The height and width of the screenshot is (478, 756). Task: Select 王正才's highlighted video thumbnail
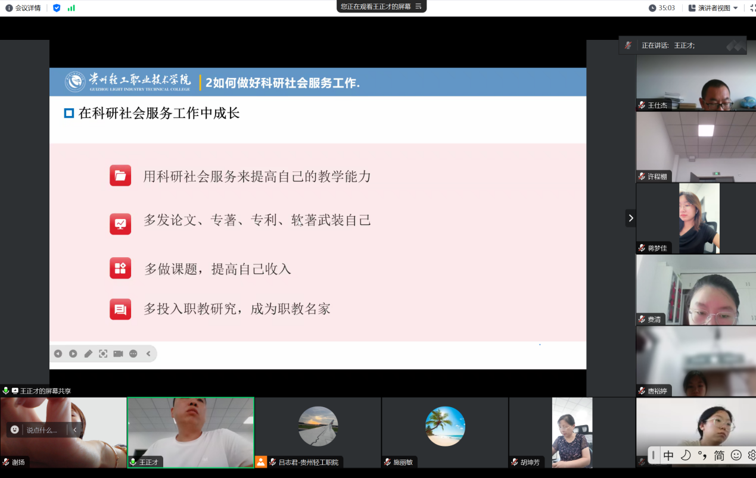[191, 432]
